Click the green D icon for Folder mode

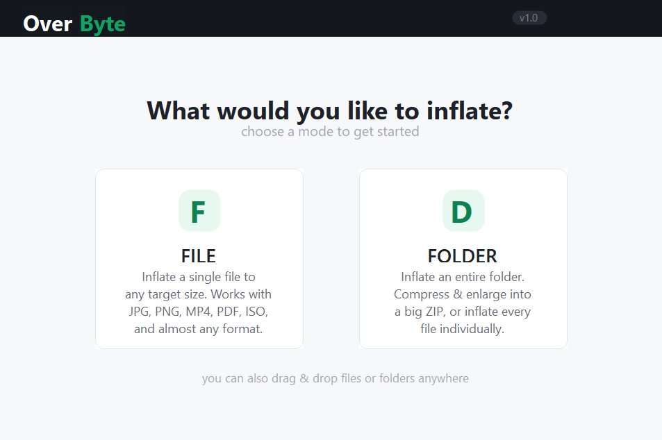pos(463,211)
